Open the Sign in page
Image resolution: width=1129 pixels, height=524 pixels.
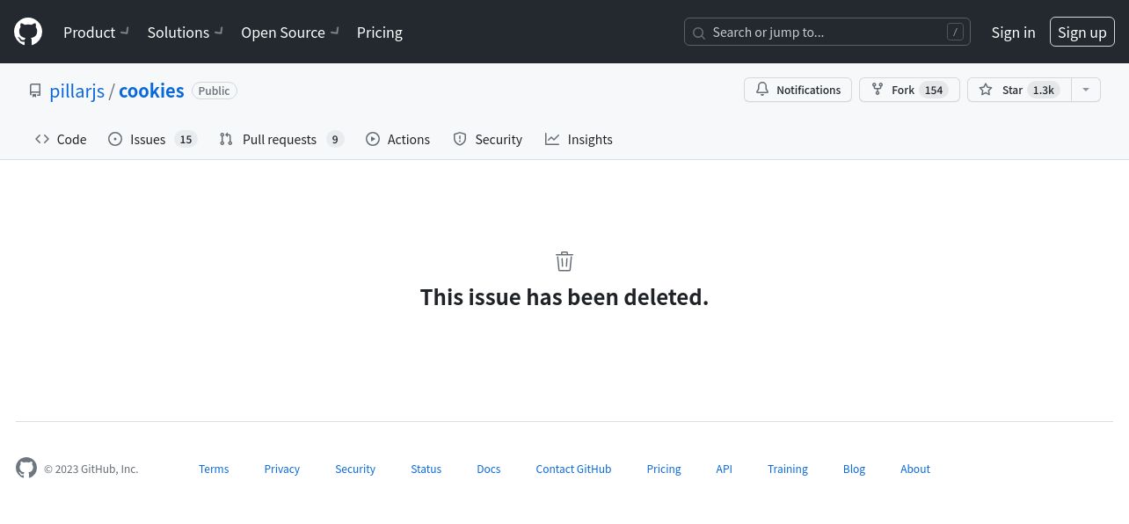[1013, 32]
